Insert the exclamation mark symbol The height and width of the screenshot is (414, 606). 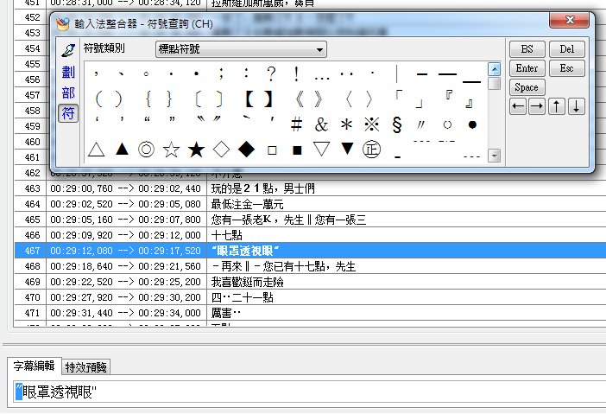pos(296,73)
